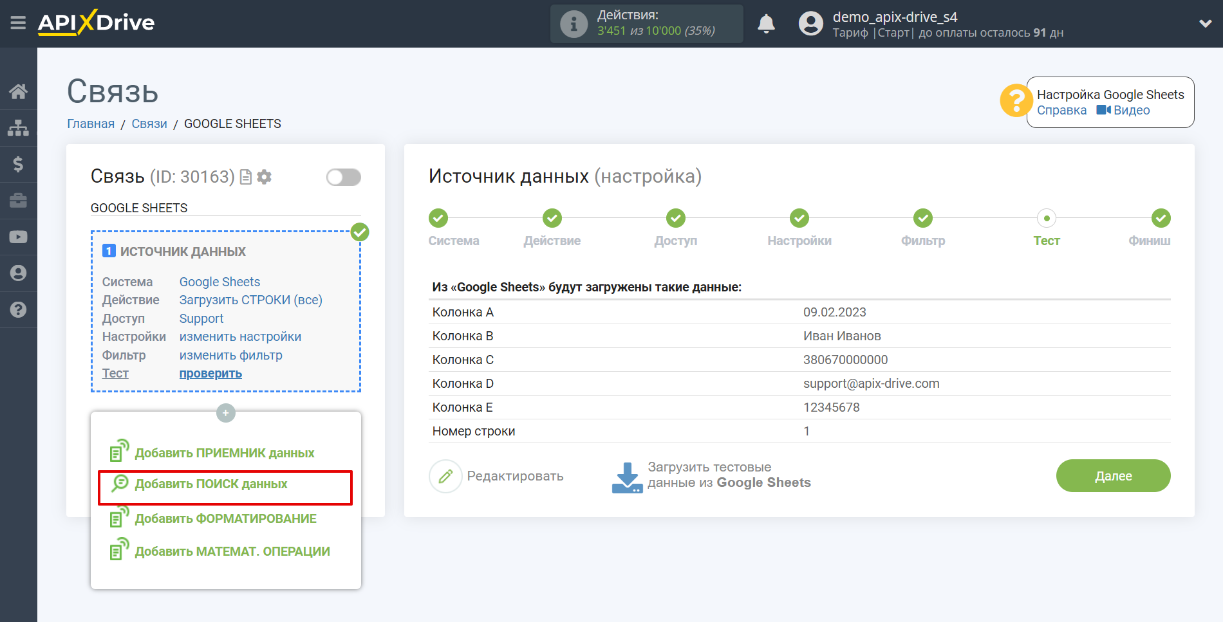Click Редактировать label
This screenshot has height=622, width=1223.
point(515,476)
